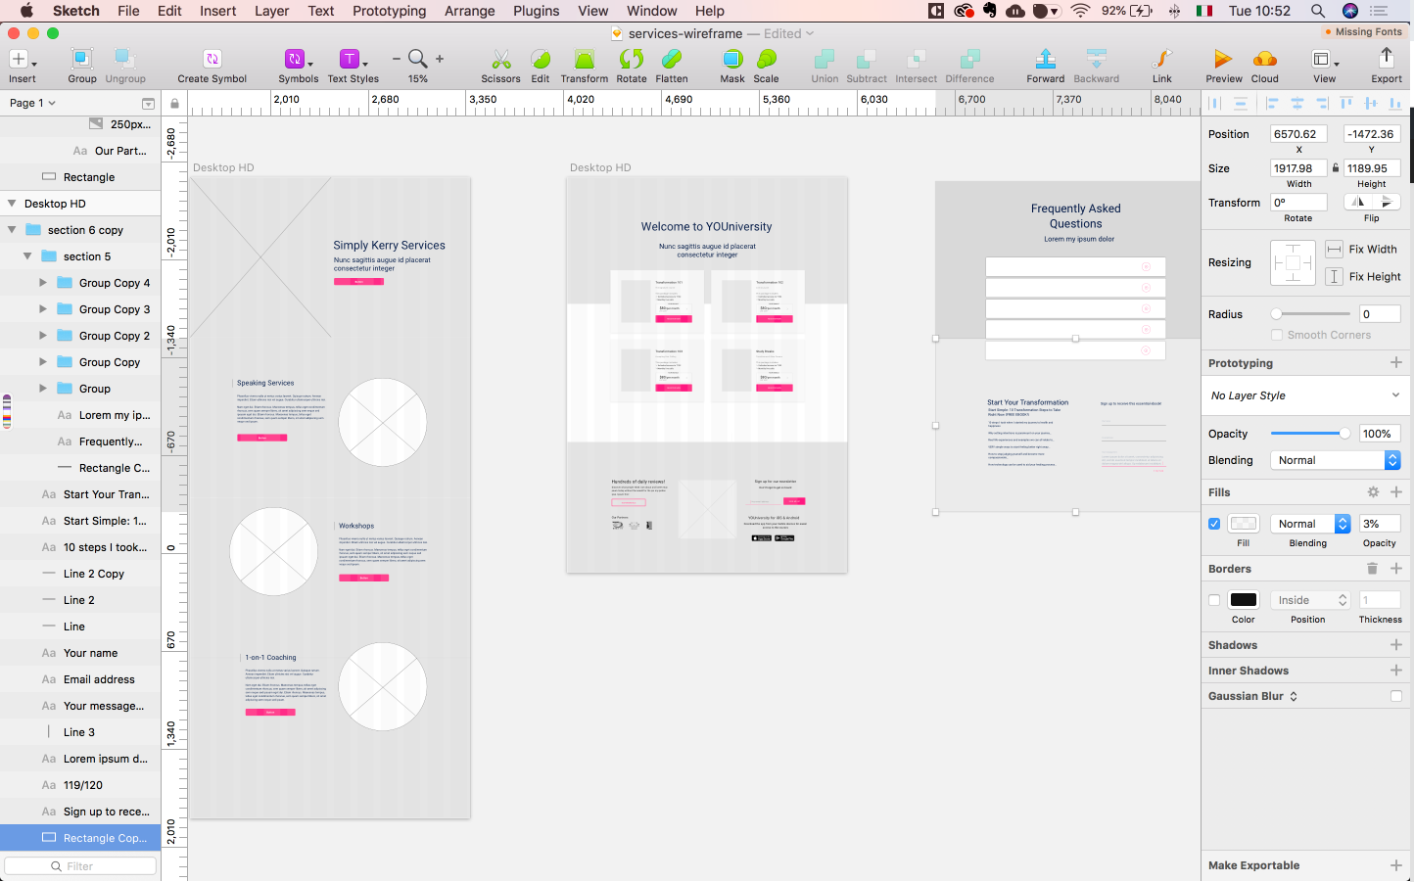Image resolution: width=1414 pixels, height=882 pixels.
Task: Collapse the section 6 copy group
Action: pyautogui.click(x=12, y=230)
